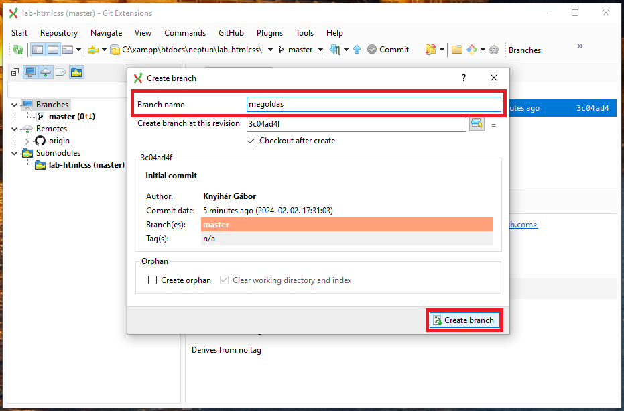Uncheck Checkout after create checkbox
The height and width of the screenshot is (411, 624).
(x=251, y=141)
